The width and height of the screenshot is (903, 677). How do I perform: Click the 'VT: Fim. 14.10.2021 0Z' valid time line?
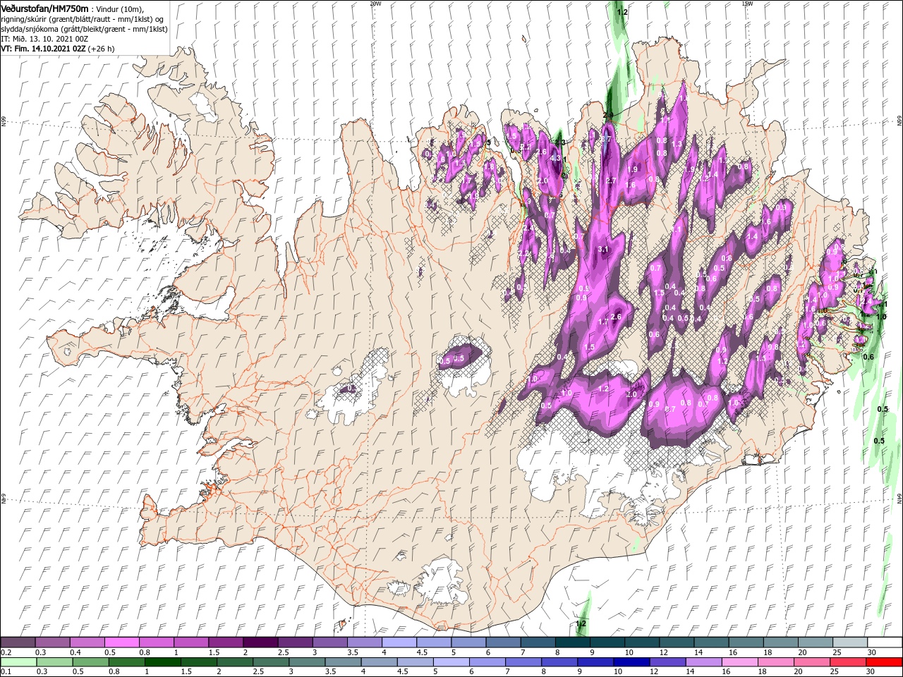tap(57, 49)
